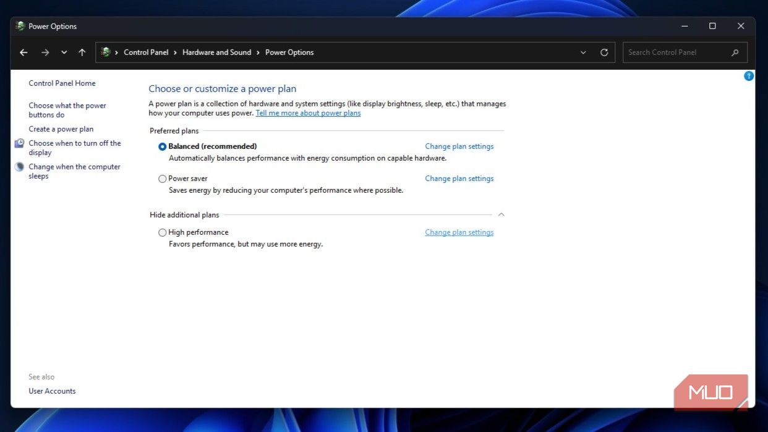Click the Choose or customize a power plan heading
Viewport: 768px width, 432px height.
[x=223, y=89]
